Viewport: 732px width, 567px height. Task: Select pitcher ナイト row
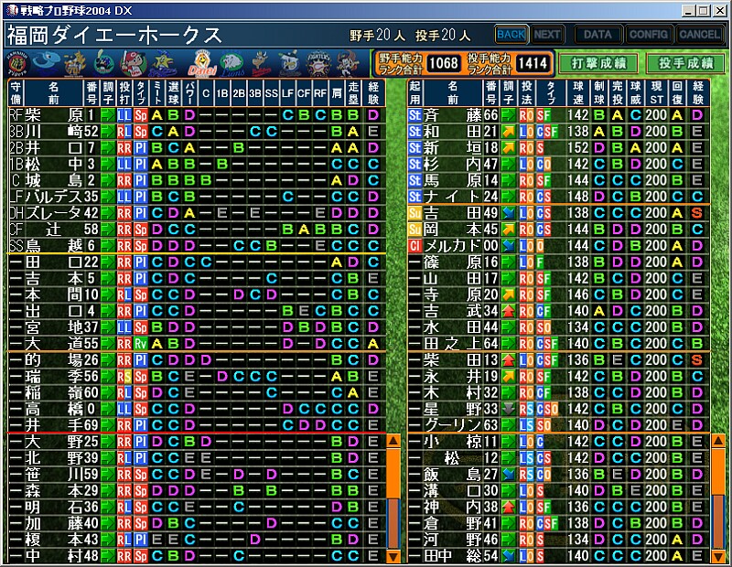(x=558, y=197)
